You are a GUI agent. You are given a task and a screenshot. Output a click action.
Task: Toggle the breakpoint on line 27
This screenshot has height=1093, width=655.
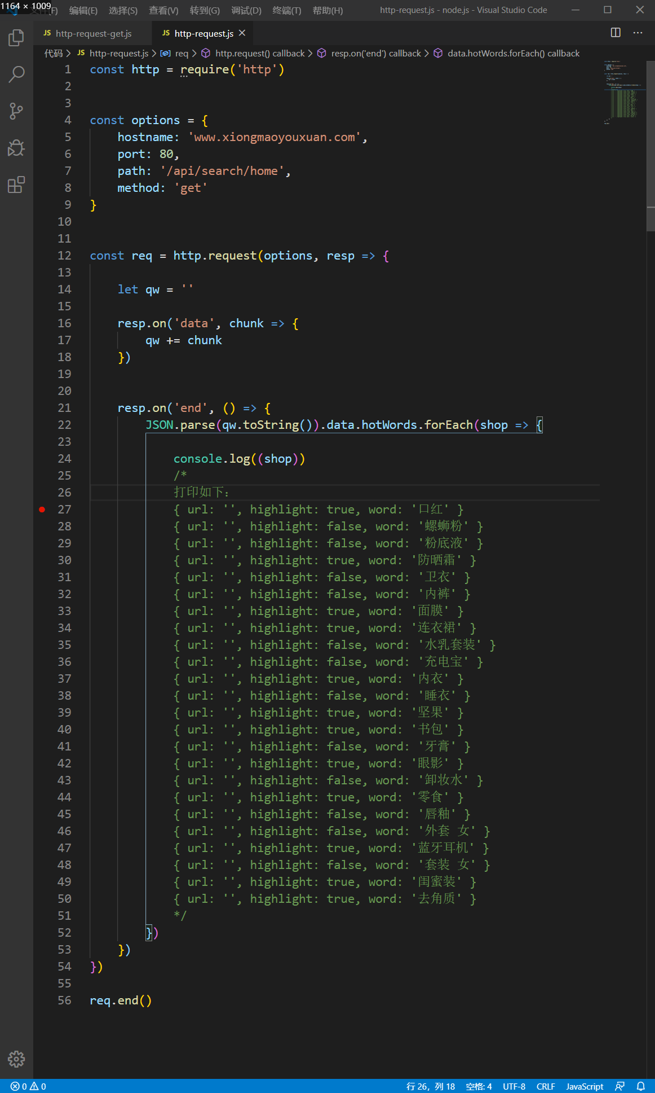pyautogui.click(x=42, y=510)
